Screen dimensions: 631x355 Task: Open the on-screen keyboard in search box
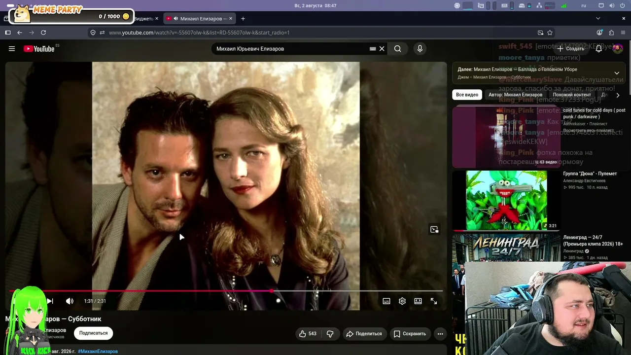pyautogui.click(x=373, y=49)
